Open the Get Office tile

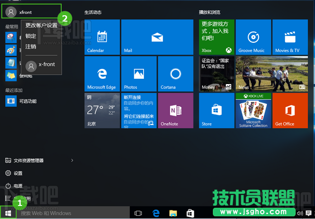[x=290, y=111]
